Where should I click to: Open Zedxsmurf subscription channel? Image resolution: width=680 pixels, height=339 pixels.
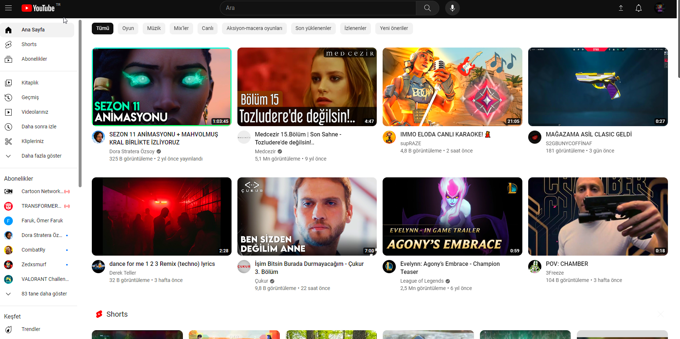coord(37,264)
